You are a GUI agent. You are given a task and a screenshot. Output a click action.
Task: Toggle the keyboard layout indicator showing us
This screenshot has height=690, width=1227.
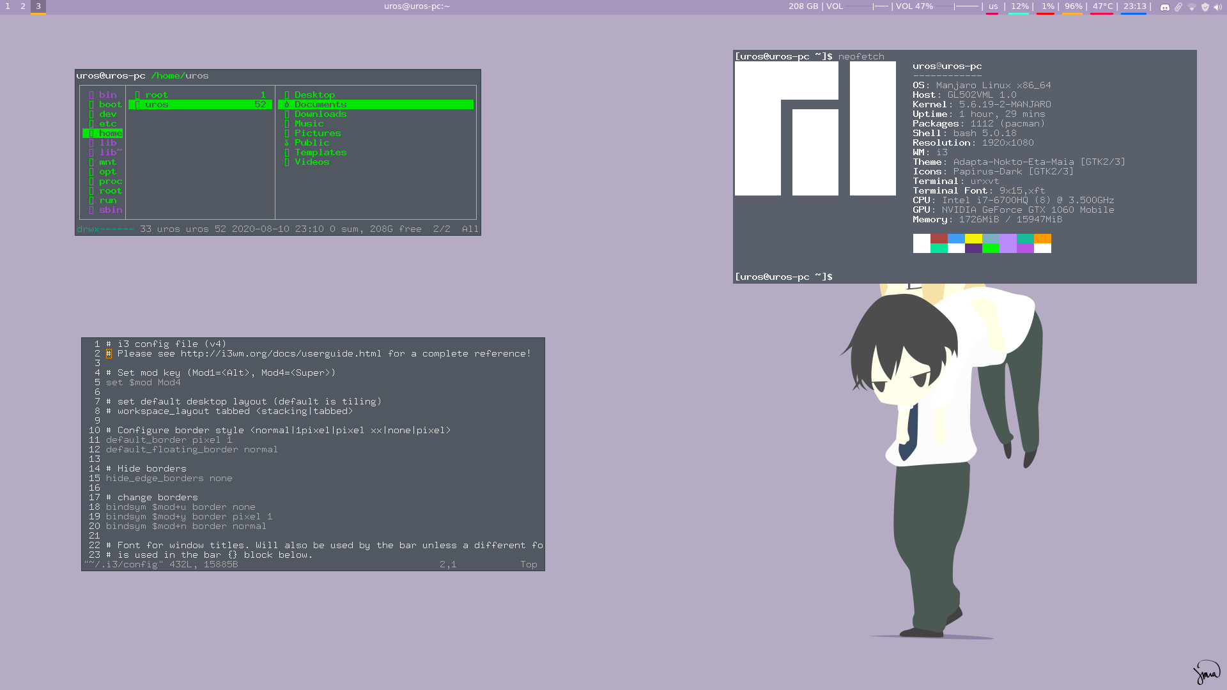(x=993, y=6)
